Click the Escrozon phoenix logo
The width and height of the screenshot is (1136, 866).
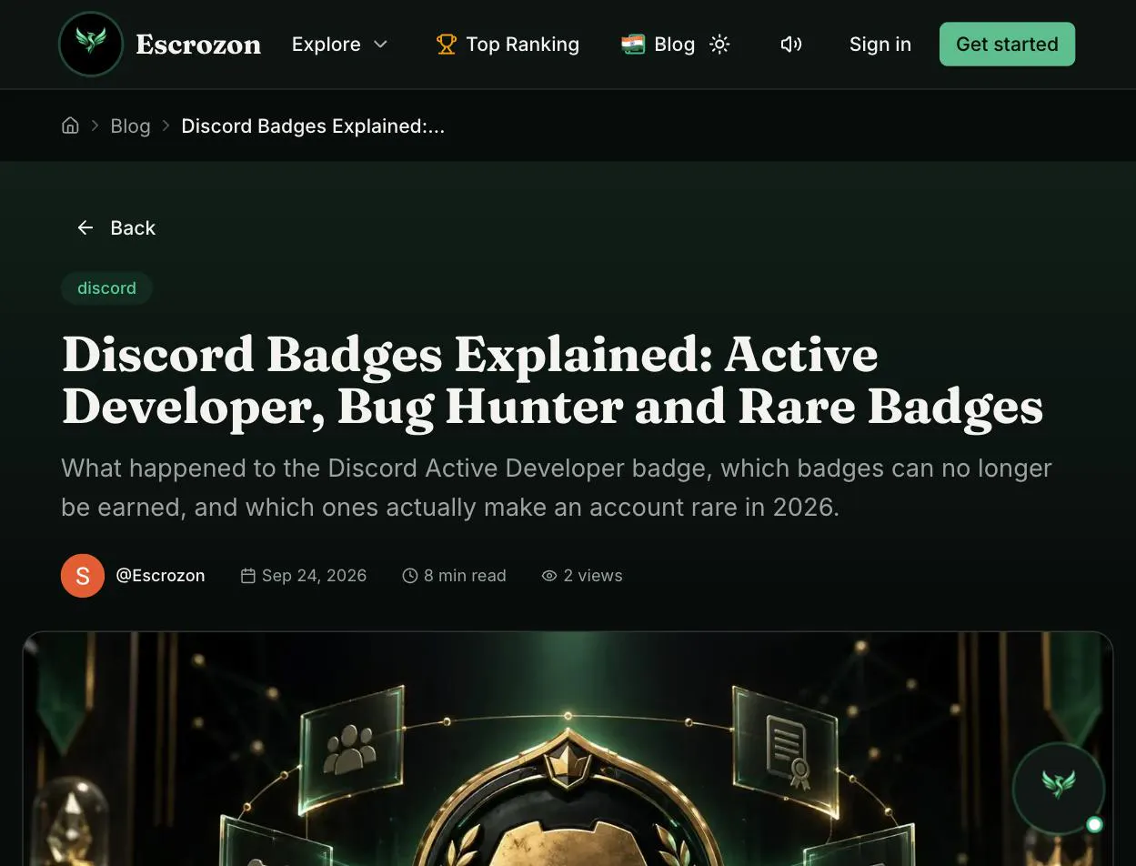pyautogui.click(x=91, y=44)
